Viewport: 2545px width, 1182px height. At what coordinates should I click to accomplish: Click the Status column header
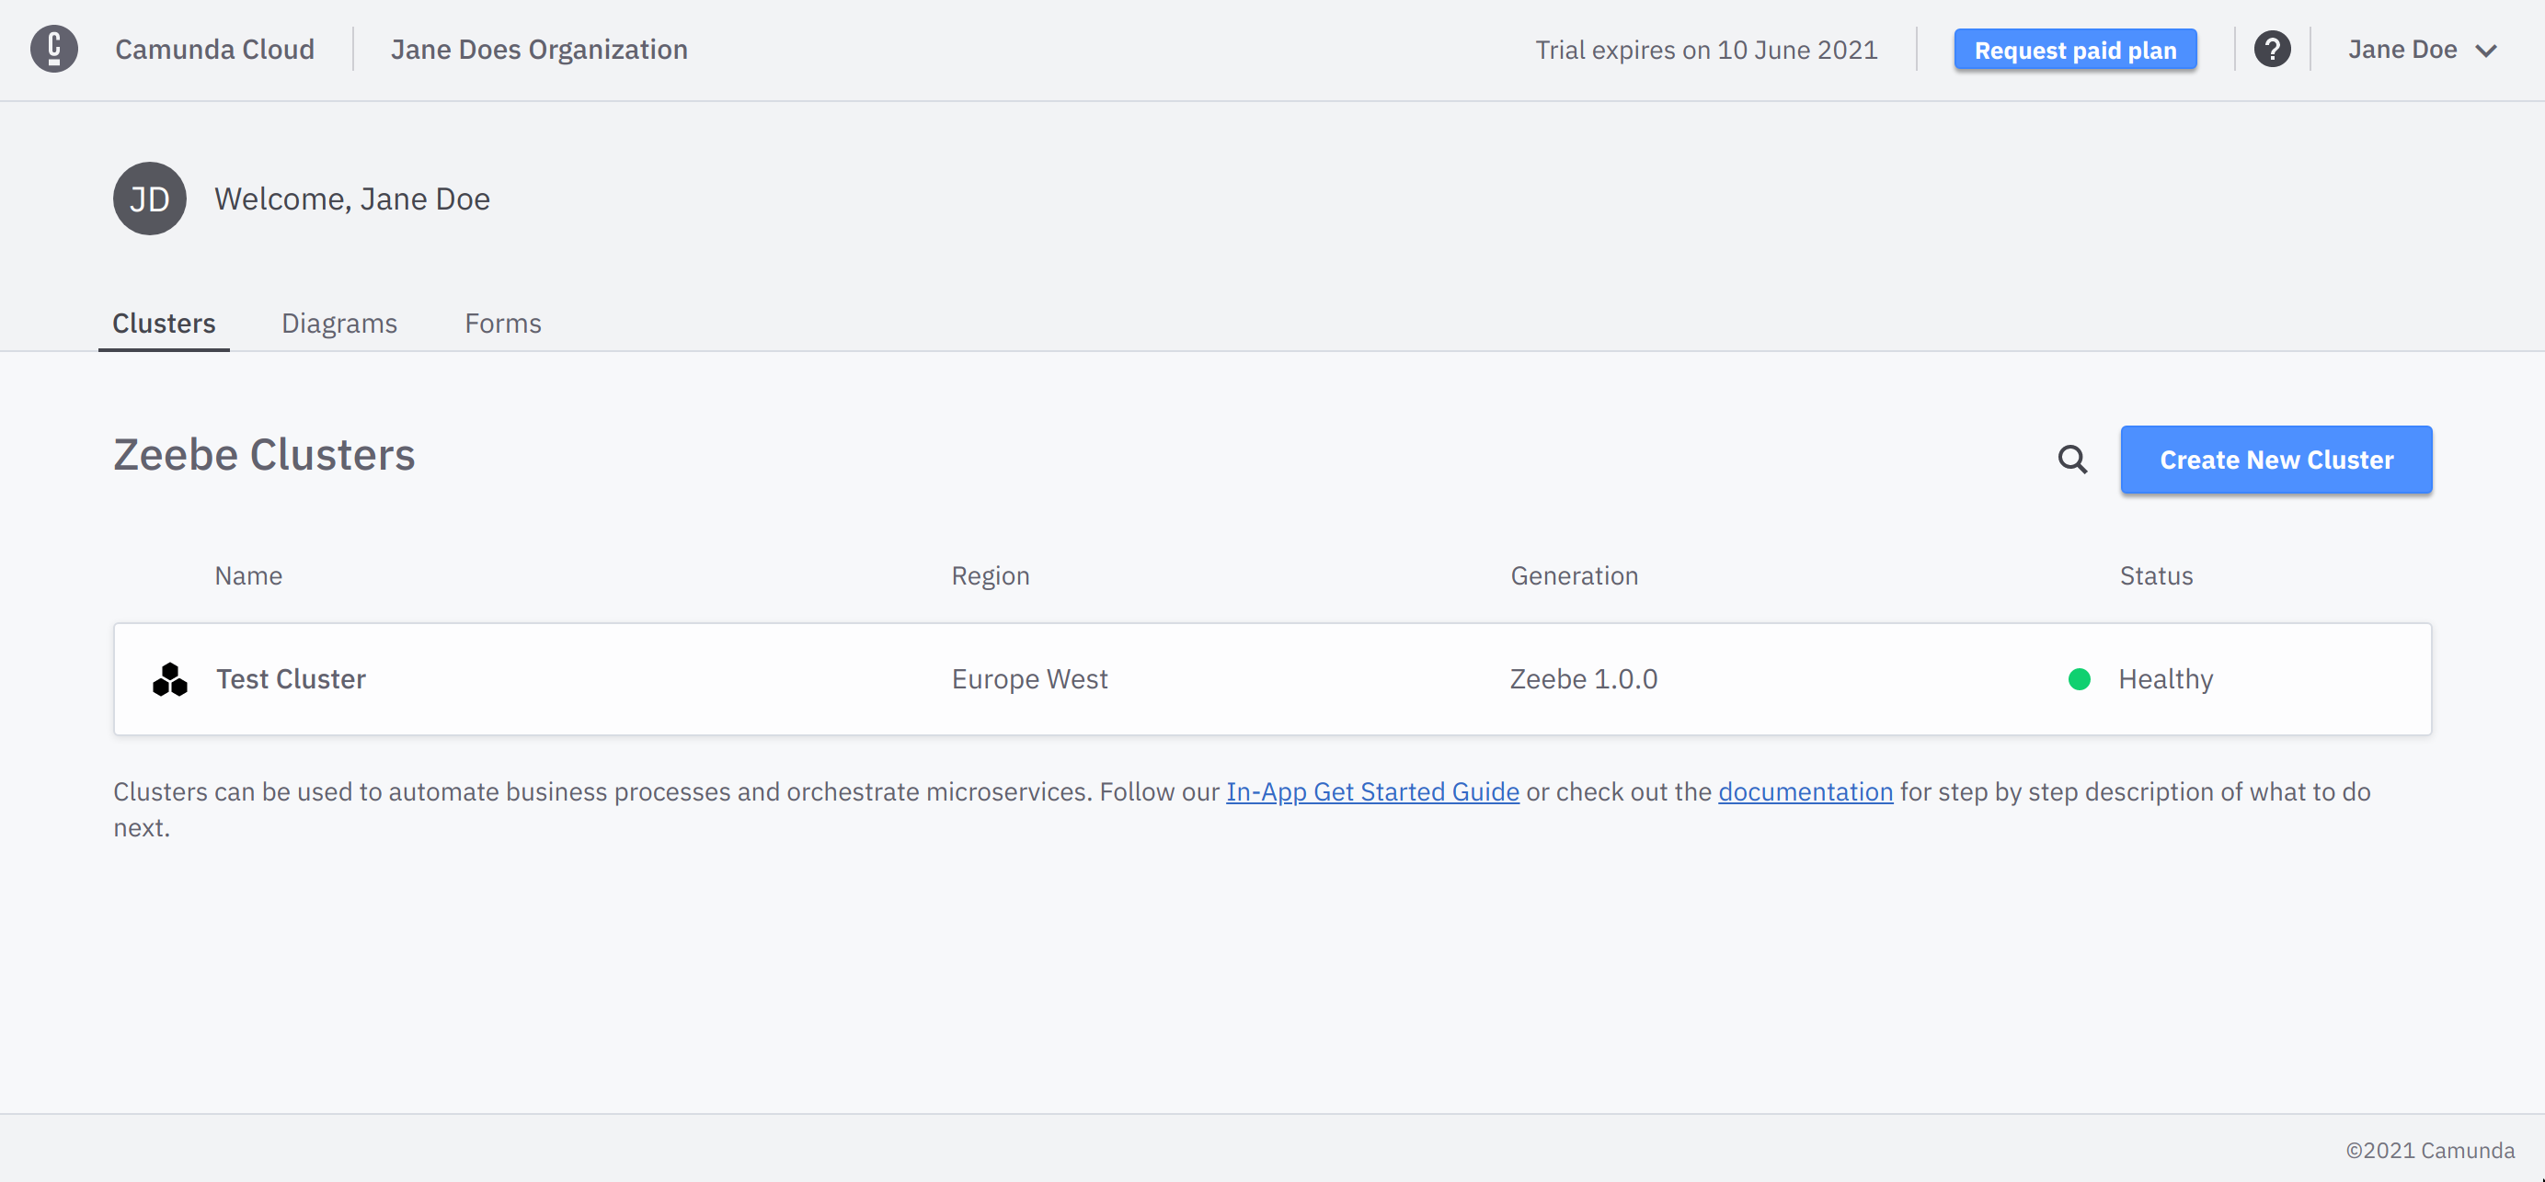tap(2156, 575)
